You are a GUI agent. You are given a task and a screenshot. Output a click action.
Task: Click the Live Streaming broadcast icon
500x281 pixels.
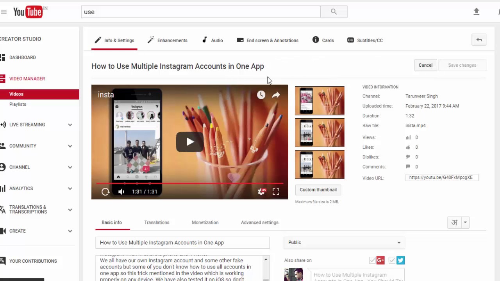pyautogui.click(x=3, y=124)
